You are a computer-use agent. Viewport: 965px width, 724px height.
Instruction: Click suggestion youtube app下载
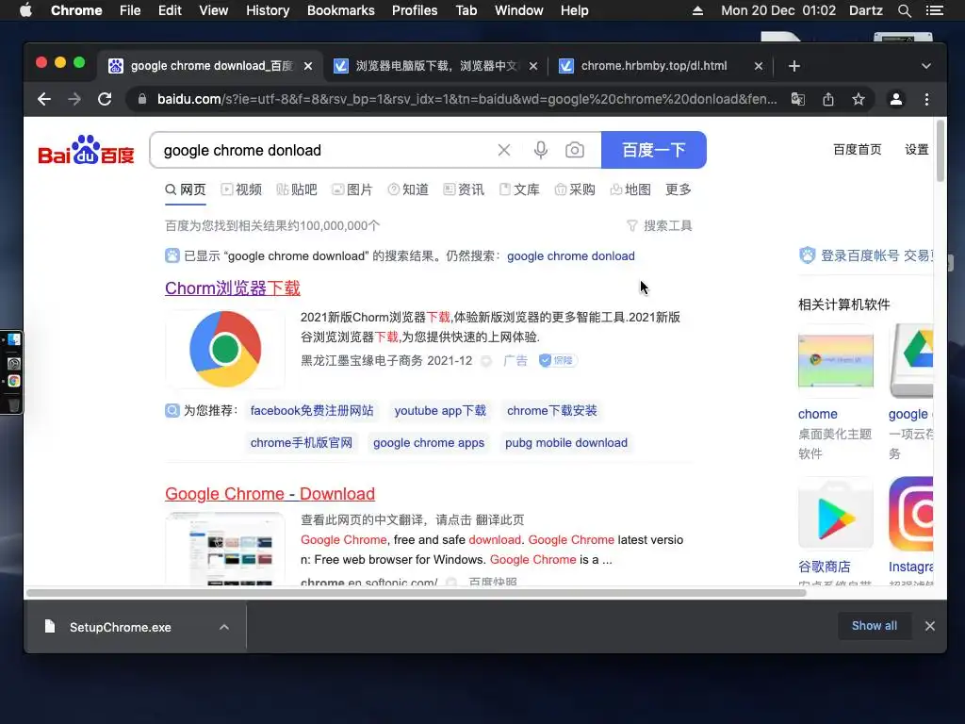click(440, 411)
